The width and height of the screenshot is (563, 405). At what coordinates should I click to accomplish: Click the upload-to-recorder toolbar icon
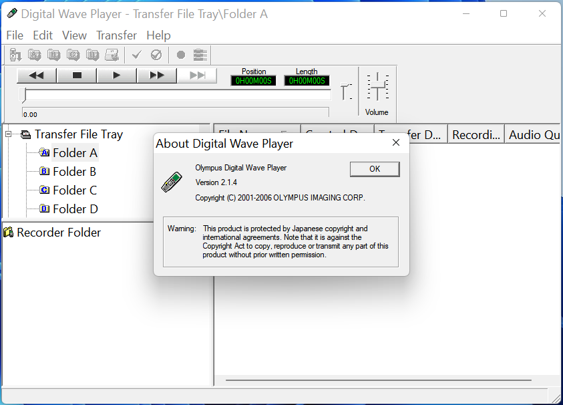click(x=112, y=55)
